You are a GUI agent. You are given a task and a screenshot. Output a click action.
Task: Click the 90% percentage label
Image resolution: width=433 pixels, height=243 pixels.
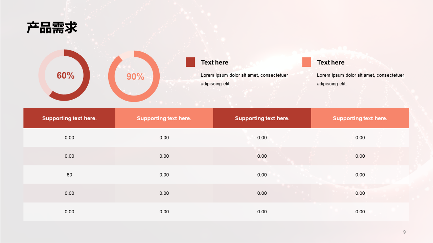pyautogui.click(x=135, y=77)
